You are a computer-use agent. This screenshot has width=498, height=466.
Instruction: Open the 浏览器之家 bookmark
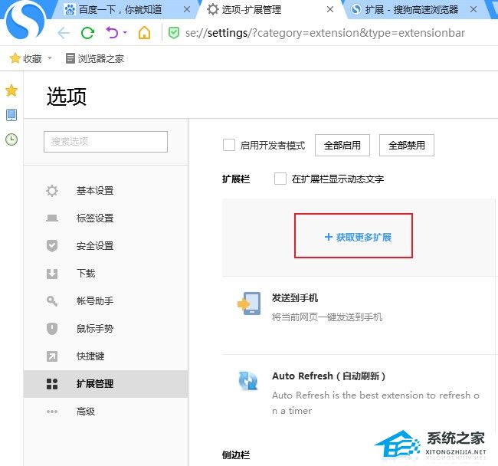[x=95, y=58]
